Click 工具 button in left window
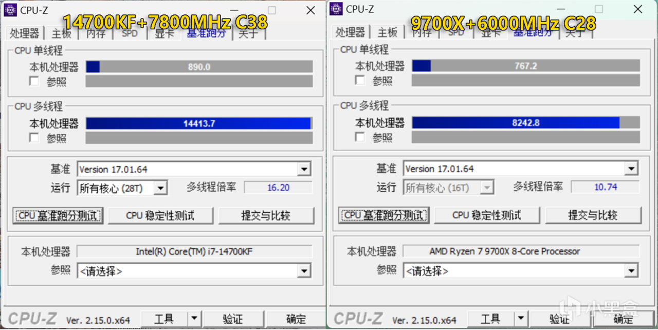 [x=164, y=319]
